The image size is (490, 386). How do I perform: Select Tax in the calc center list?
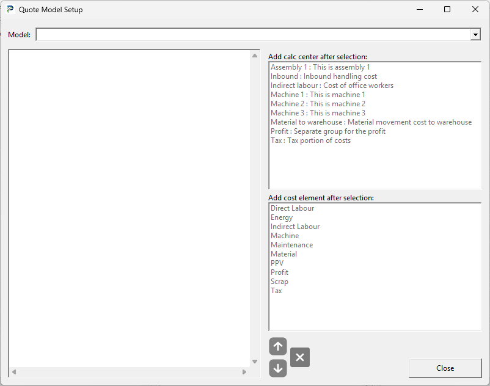311,140
